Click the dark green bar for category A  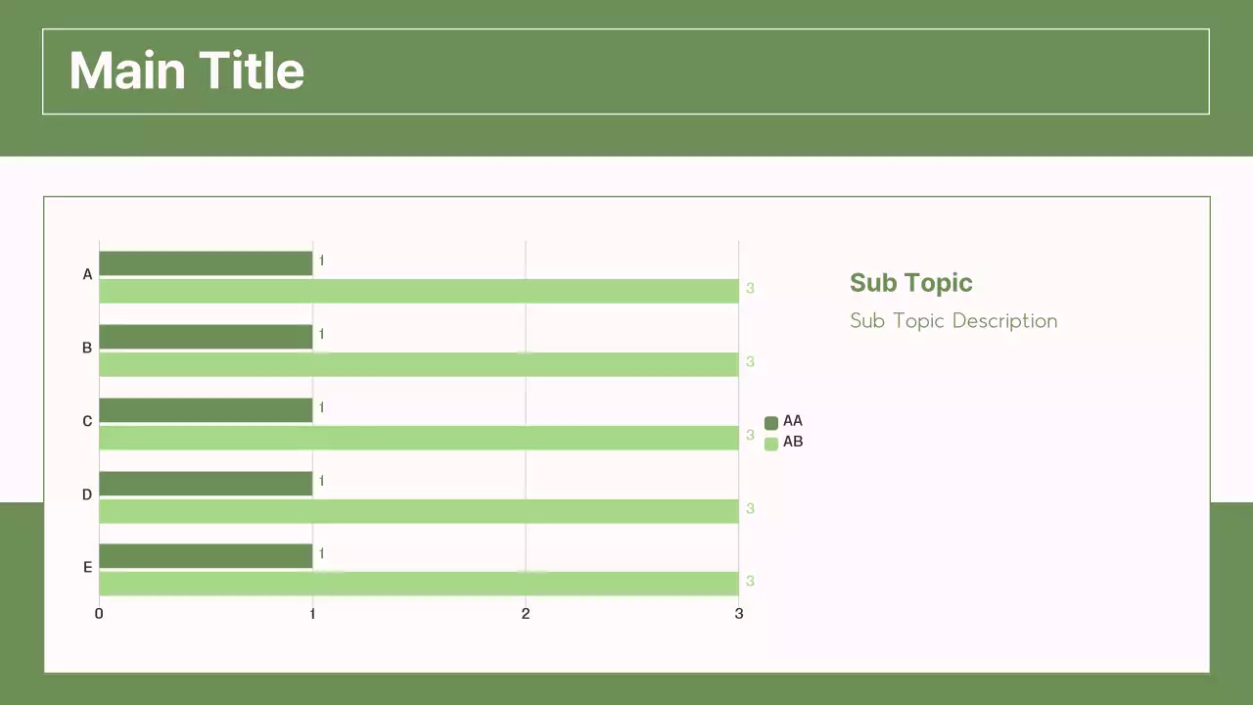pos(206,263)
